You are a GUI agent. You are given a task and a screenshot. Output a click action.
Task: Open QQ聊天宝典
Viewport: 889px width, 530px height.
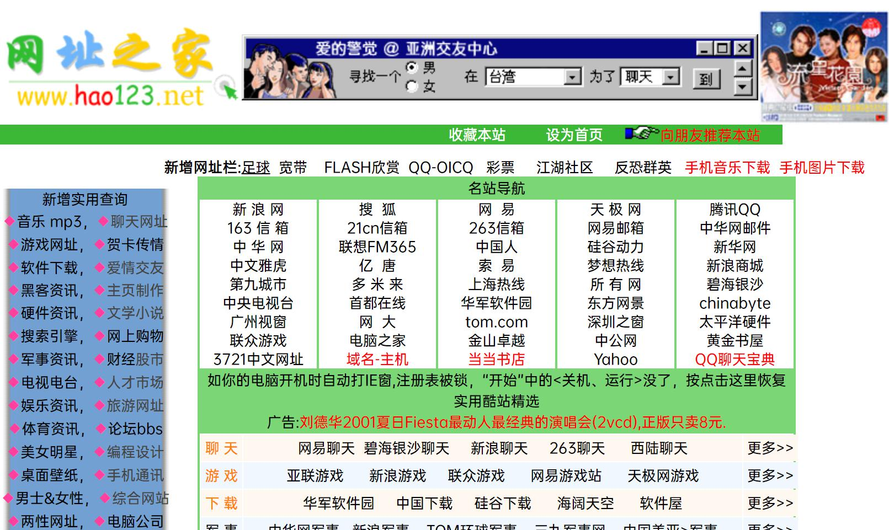(734, 360)
